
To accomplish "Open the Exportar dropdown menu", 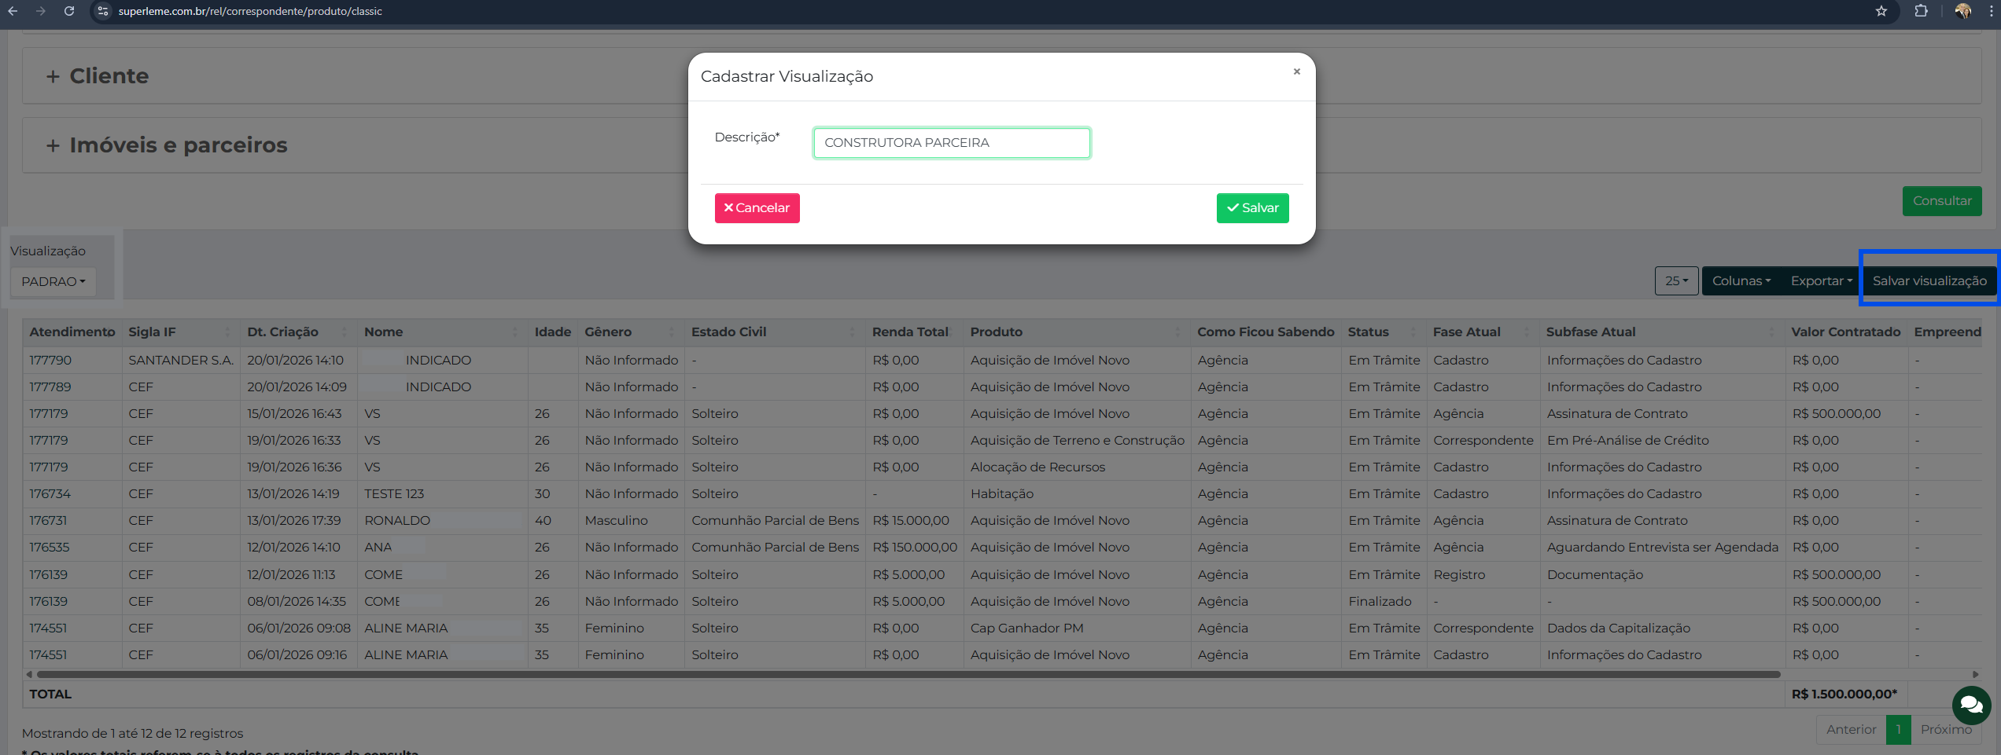I will [1820, 280].
